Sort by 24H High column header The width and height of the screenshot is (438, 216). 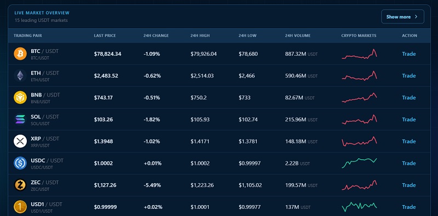point(200,35)
